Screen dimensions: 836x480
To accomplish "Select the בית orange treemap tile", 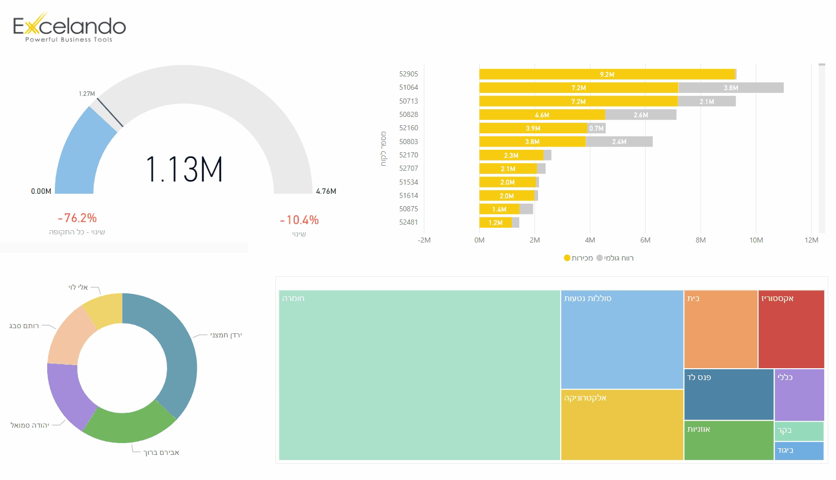I will pyautogui.click(x=721, y=329).
